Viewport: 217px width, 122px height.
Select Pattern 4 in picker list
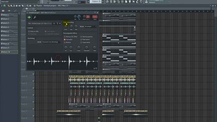coord(9,27)
